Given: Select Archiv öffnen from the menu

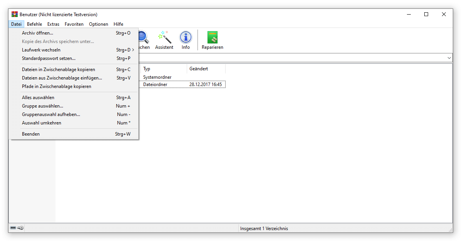Looking at the screenshot, I should coord(37,33).
